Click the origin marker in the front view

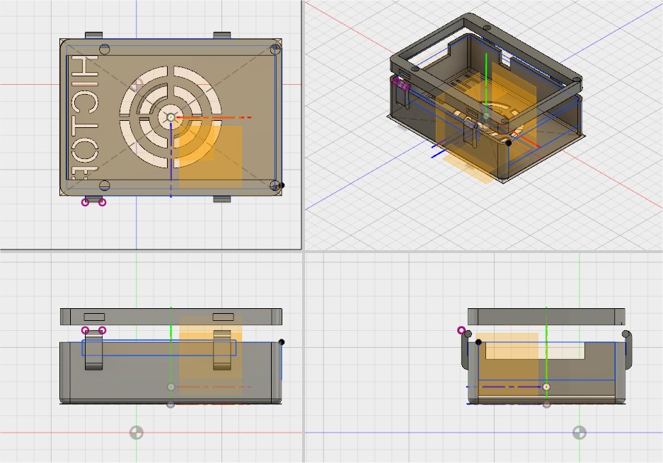coord(136,433)
